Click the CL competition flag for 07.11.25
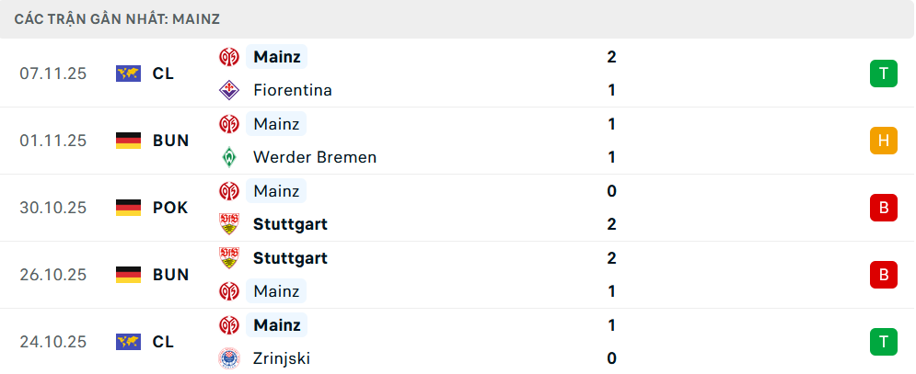 (128, 74)
